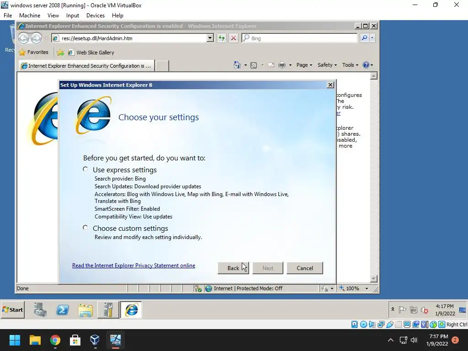This screenshot has height=351, width=468.
Task: Click the Action Center flag tray icon
Action: [403, 310]
